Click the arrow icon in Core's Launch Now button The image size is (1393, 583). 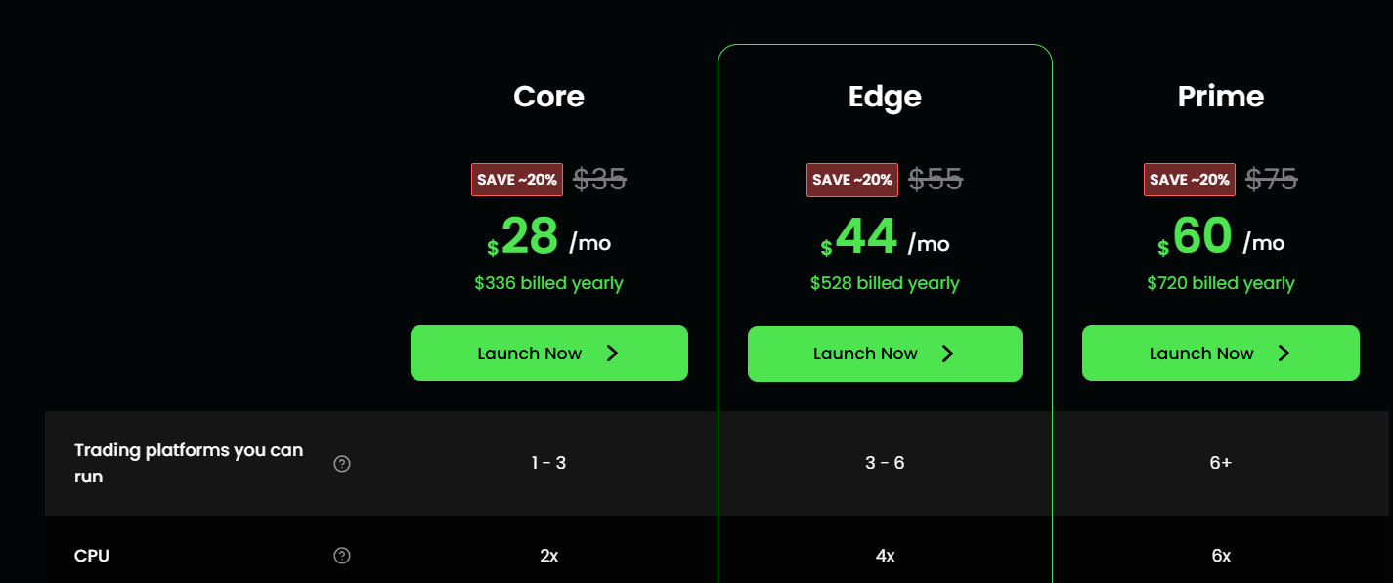pos(613,354)
